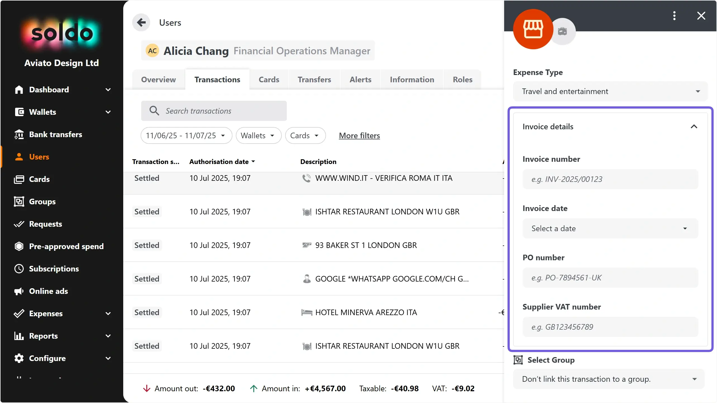717x403 pixels.
Task: Open Requests in the sidebar
Action: point(45,224)
